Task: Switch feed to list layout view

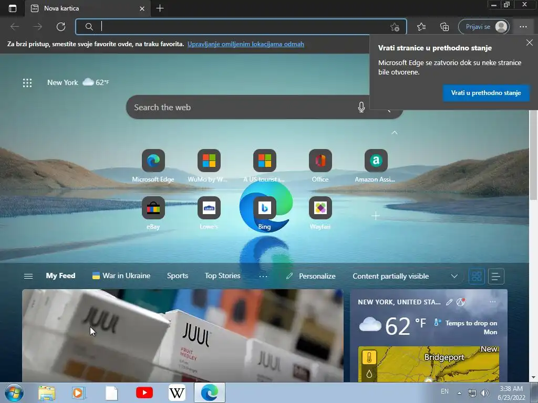Action: point(496,276)
